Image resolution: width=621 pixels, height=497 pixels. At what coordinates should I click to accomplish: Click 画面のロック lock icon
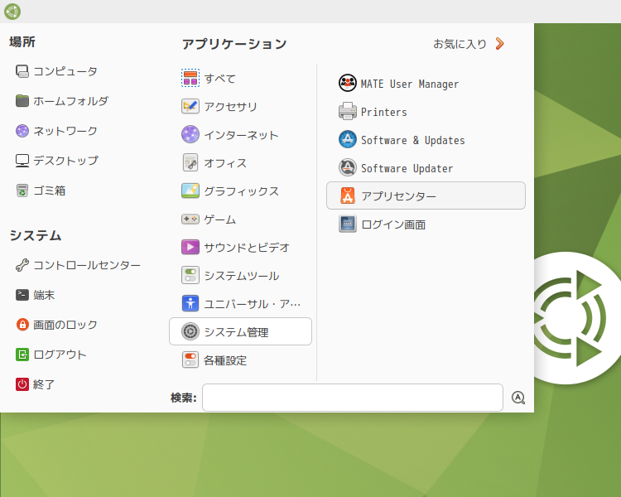[22, 325]
